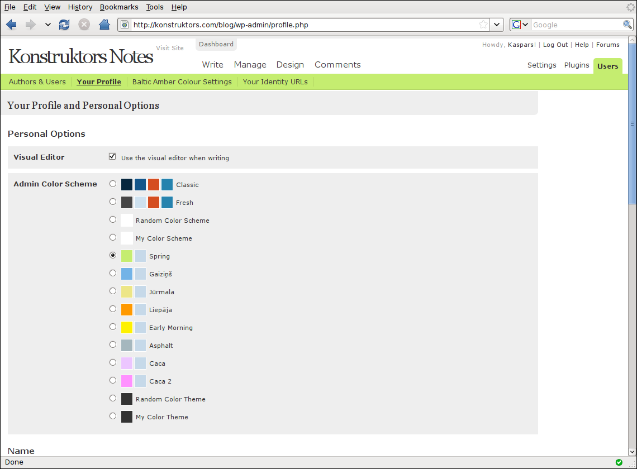Screen dimensions: 637x469
Task: Select the Jūrmala radio button
Action: click(113, 291)
